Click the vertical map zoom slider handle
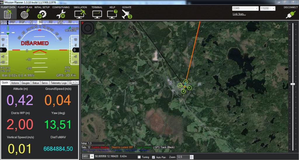The image size is (299, 160). tap(293, 84)
